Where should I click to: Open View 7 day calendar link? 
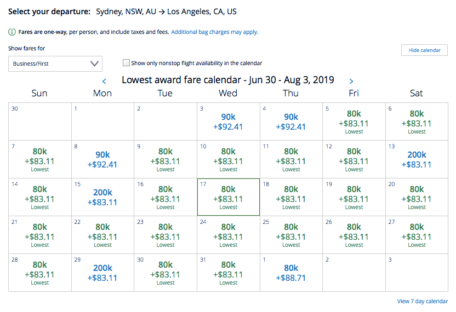coord(422,301)
